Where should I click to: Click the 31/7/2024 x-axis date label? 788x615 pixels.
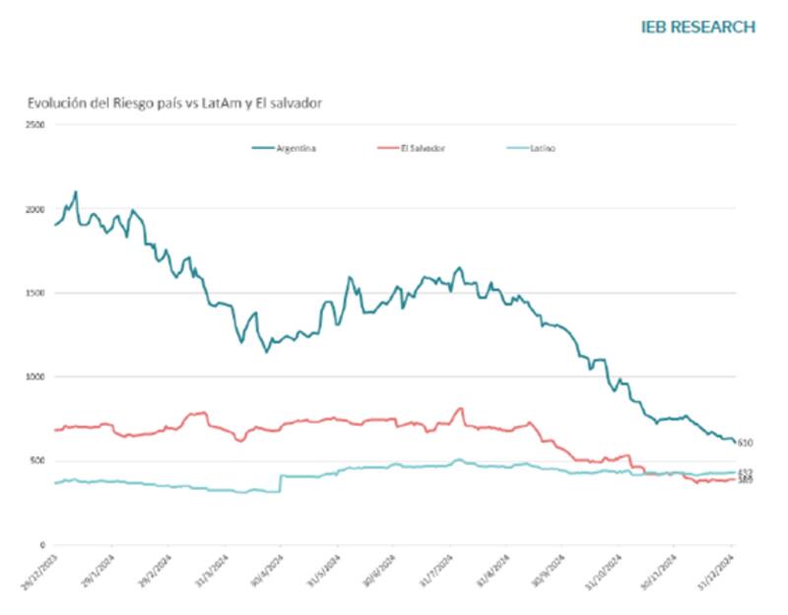click(435, 570)
